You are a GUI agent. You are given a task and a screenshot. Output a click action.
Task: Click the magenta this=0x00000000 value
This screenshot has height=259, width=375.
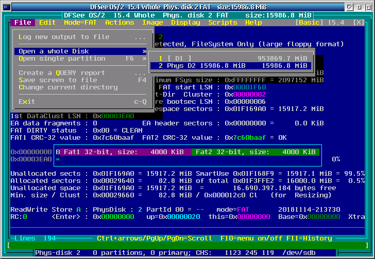coord(239,217)
